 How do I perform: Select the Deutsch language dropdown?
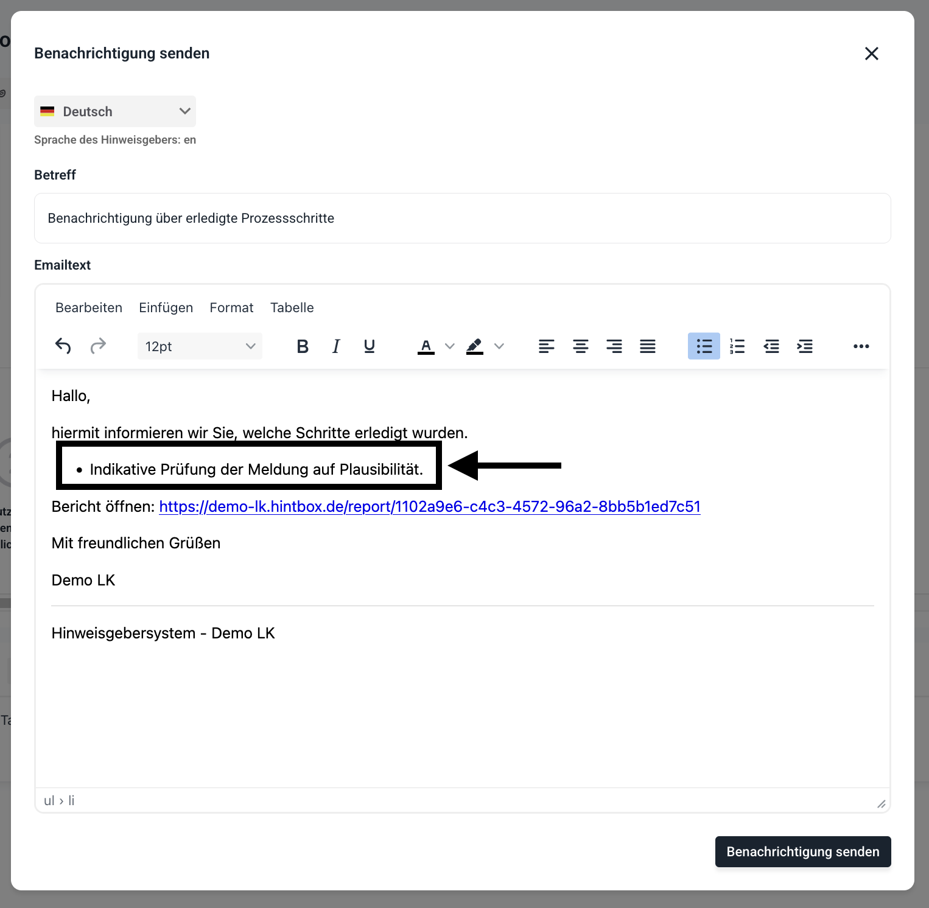click(115, 111)
